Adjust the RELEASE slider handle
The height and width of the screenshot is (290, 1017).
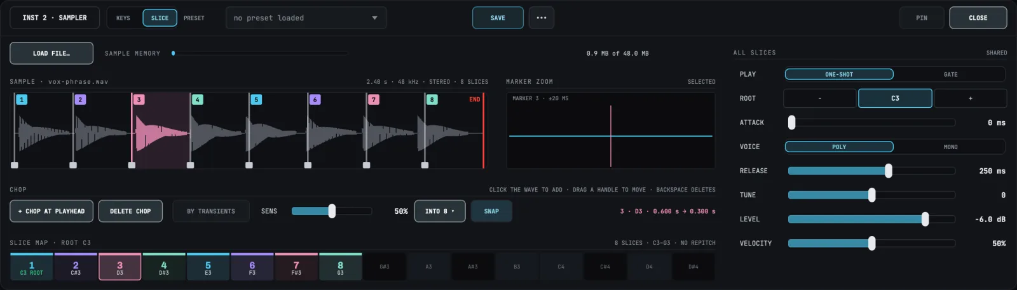(x=889, y=171)
